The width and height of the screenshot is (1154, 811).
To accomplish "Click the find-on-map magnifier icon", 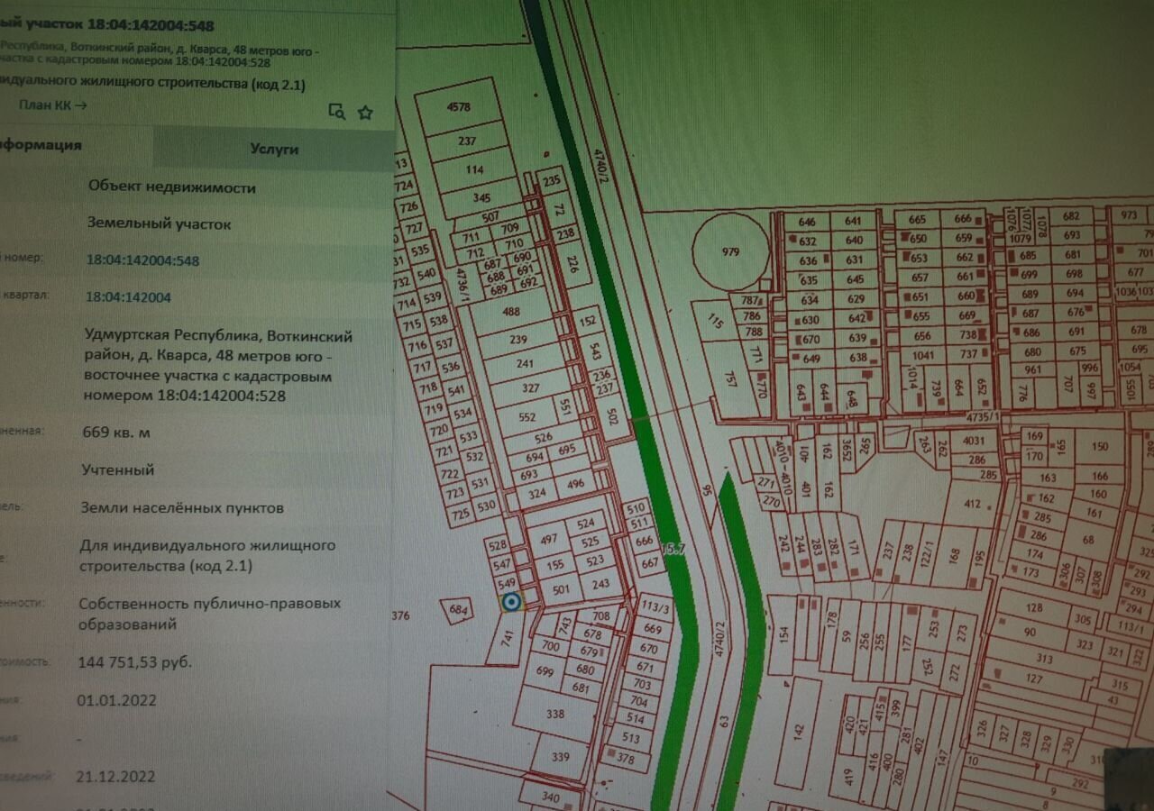I will pos(336,112).
